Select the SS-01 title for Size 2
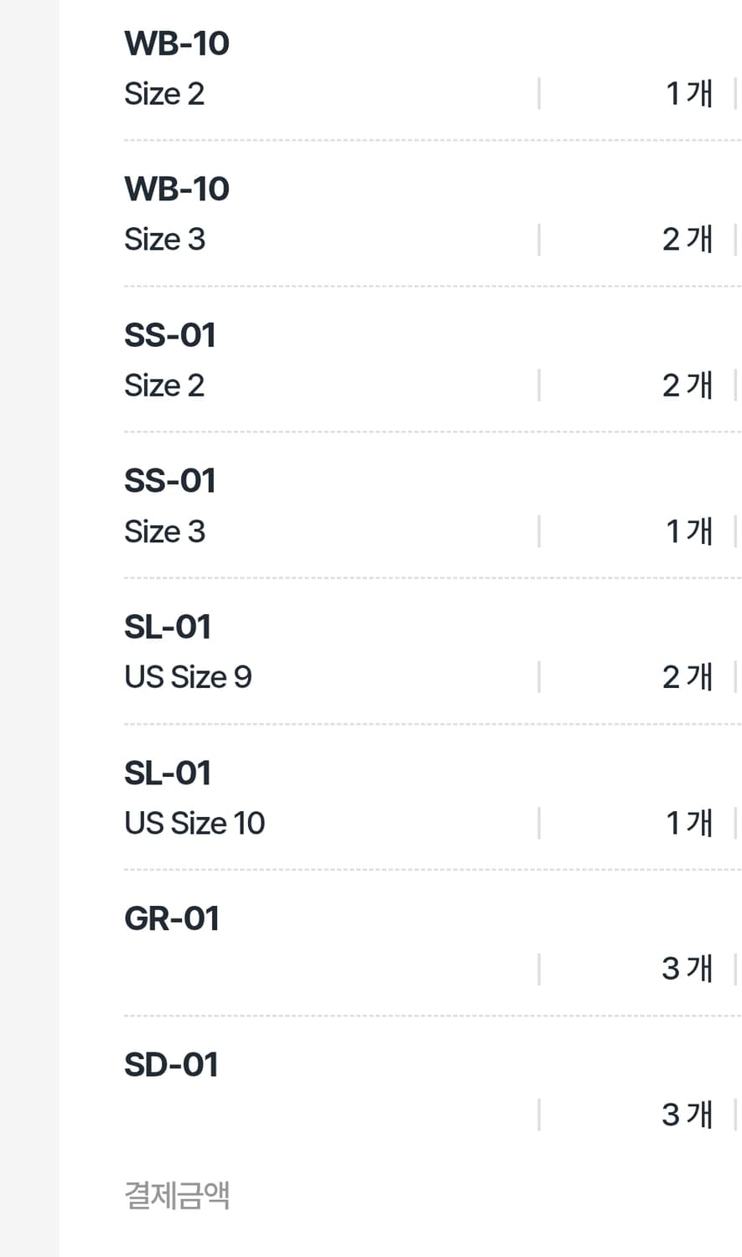The width and height of the screenshot is (742, 1257). (170, 335)
